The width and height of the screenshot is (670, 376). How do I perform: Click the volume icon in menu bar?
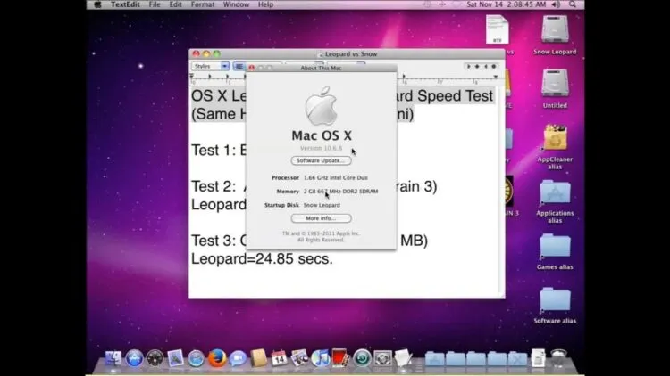point(556,4)
